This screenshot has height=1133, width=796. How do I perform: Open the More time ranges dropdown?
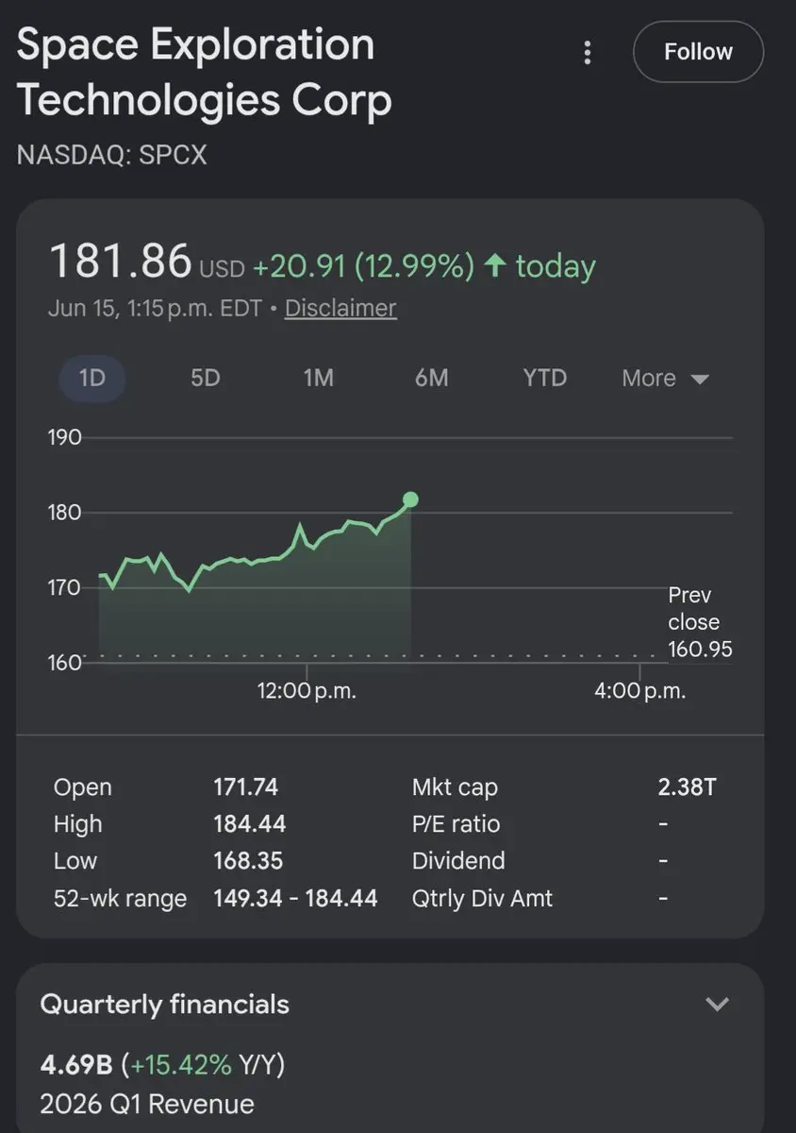coord(665,379)
